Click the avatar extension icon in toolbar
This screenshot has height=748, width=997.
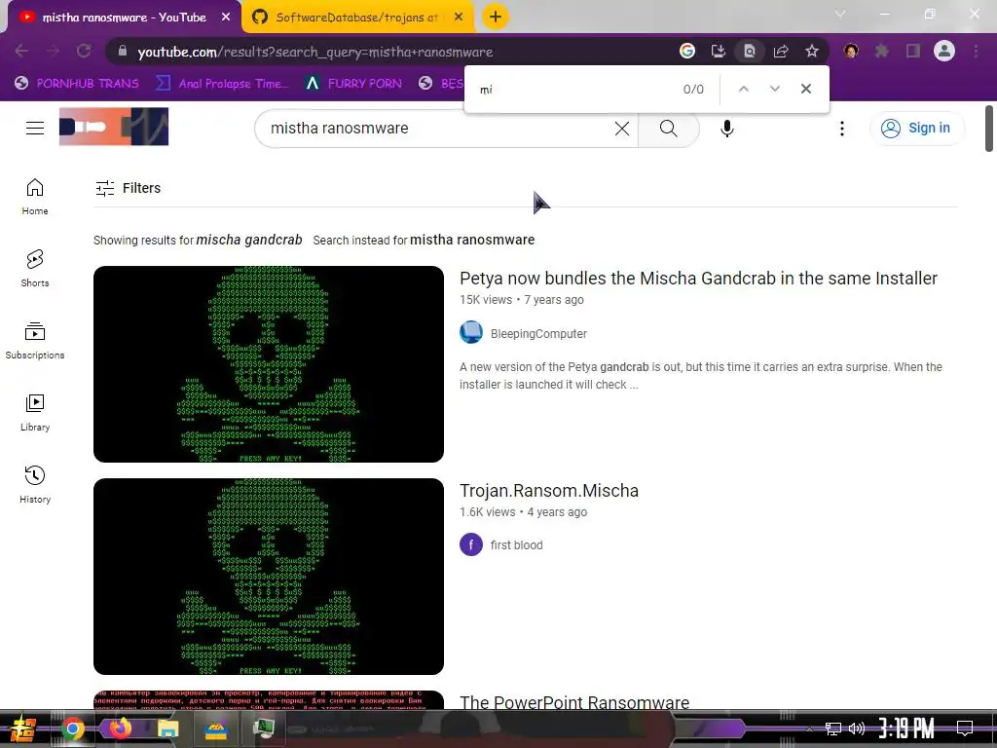click(851, 51)
